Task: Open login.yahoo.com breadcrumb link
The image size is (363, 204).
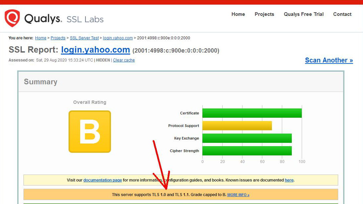Action: 118,38
